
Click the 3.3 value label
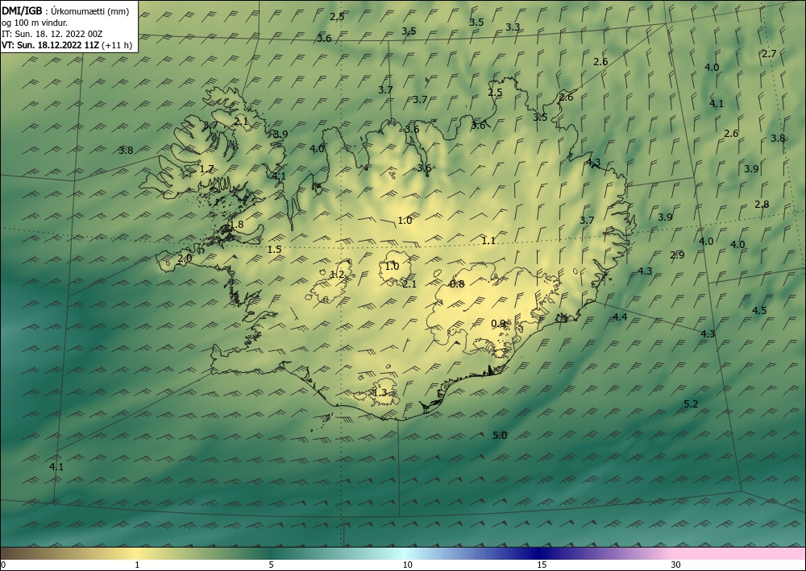click(513, 27)
